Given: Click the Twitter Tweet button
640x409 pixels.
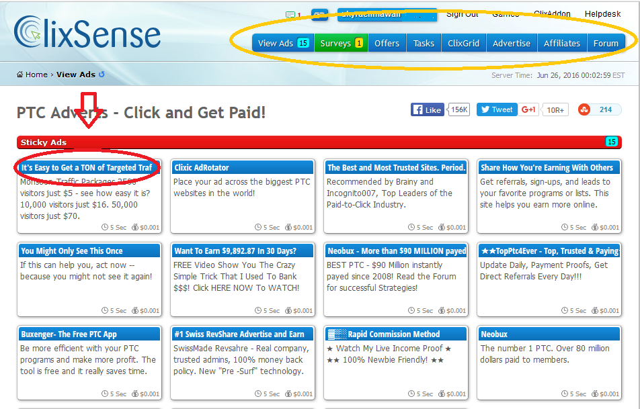Looking at the screenshot, I should 497,109.
